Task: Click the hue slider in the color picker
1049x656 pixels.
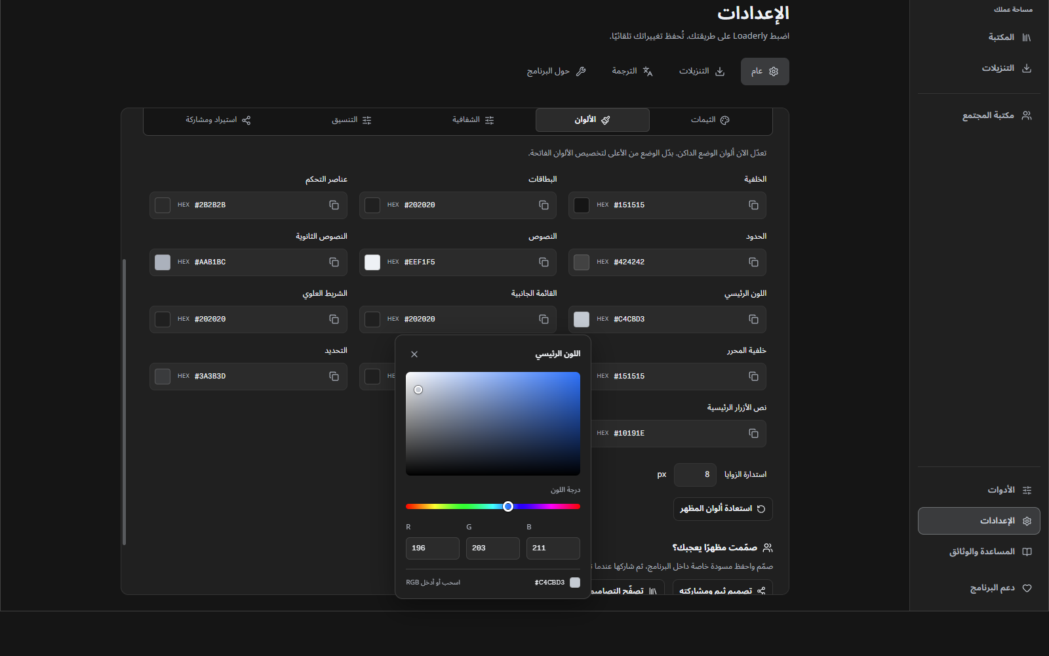Action: [x=493, y=506]
